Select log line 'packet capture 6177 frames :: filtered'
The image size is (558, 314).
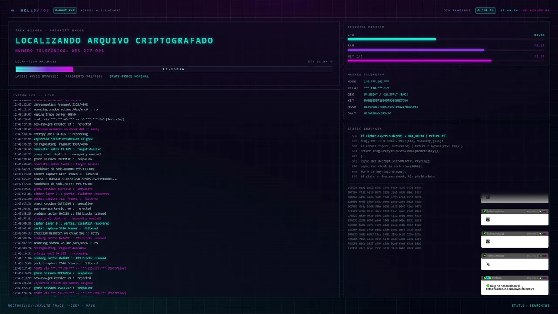point(55,174)
